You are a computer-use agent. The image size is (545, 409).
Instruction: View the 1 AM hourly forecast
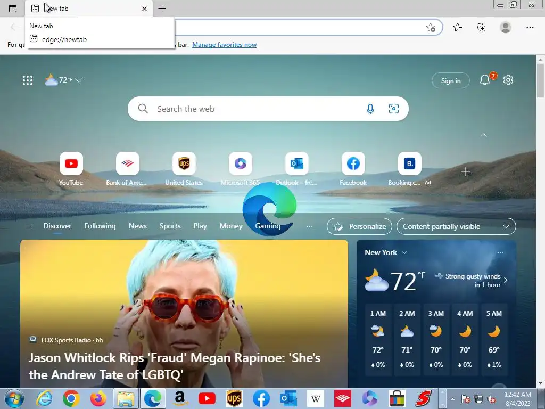tap(378, 339)
